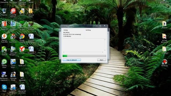Select the Canon My Printer icon
The height and width of the screenshot is (96, 171).
pyautogui.click(x=13, y=76)
